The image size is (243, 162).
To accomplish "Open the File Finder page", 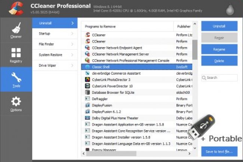I will [55, 44].
